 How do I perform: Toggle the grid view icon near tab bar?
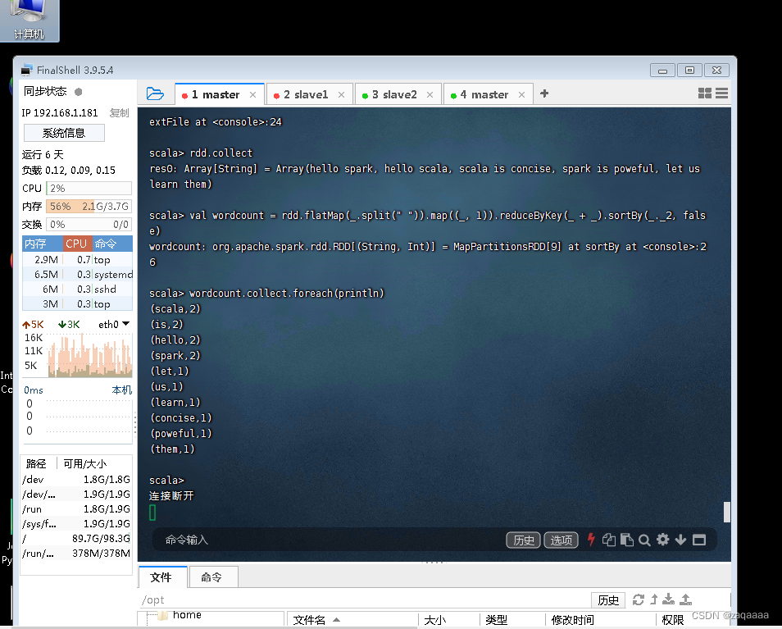click(x=705, y=93)
